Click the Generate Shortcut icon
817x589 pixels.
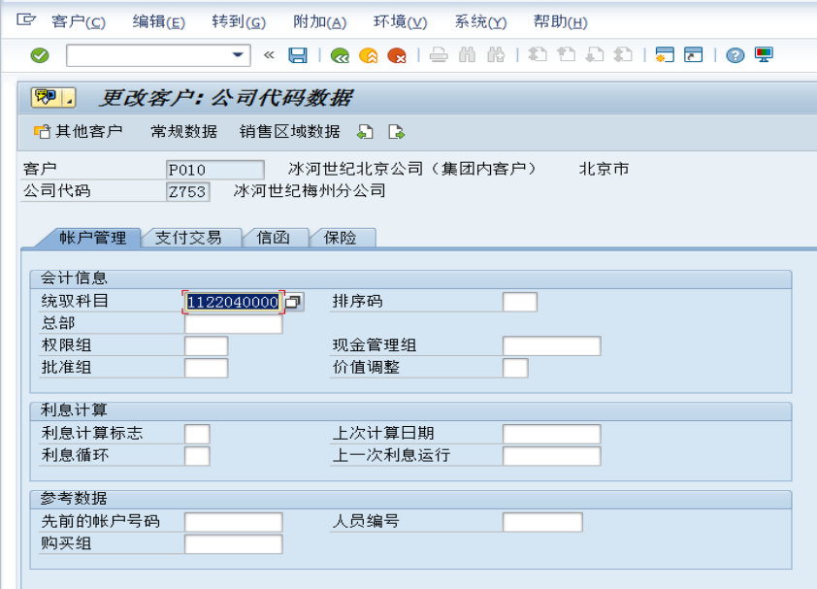pos(694,54)
